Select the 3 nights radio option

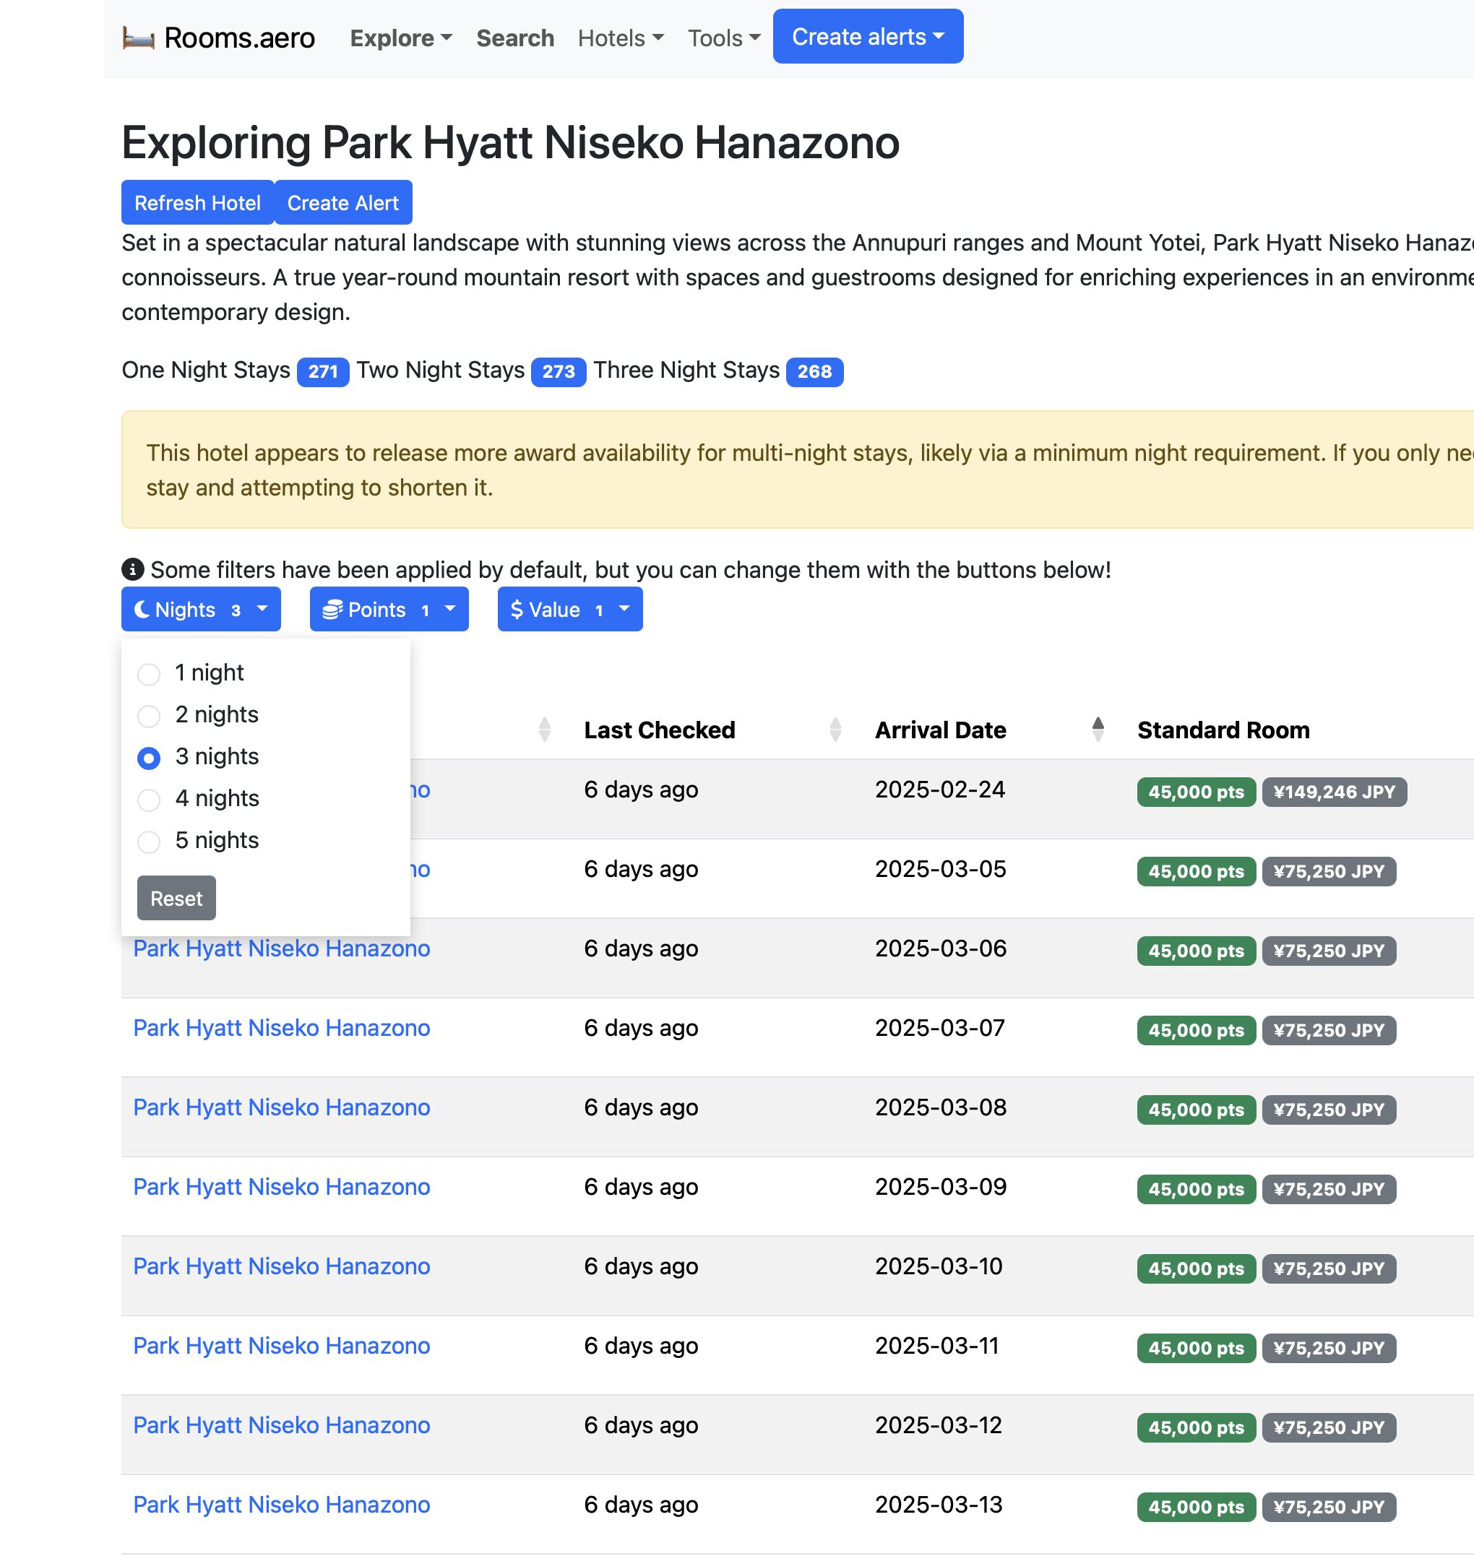pos(149,757)
